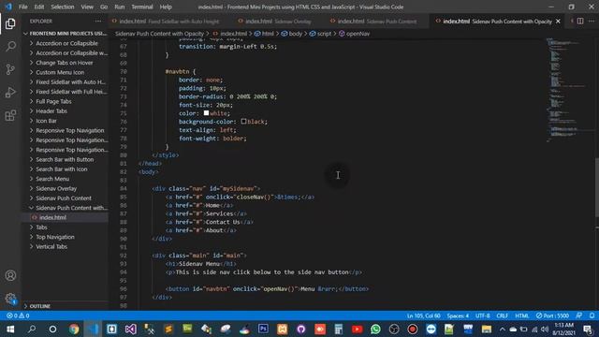Open Source Control view
The image size is (599, 337).
pyautogui.click(x=10, y=69)
